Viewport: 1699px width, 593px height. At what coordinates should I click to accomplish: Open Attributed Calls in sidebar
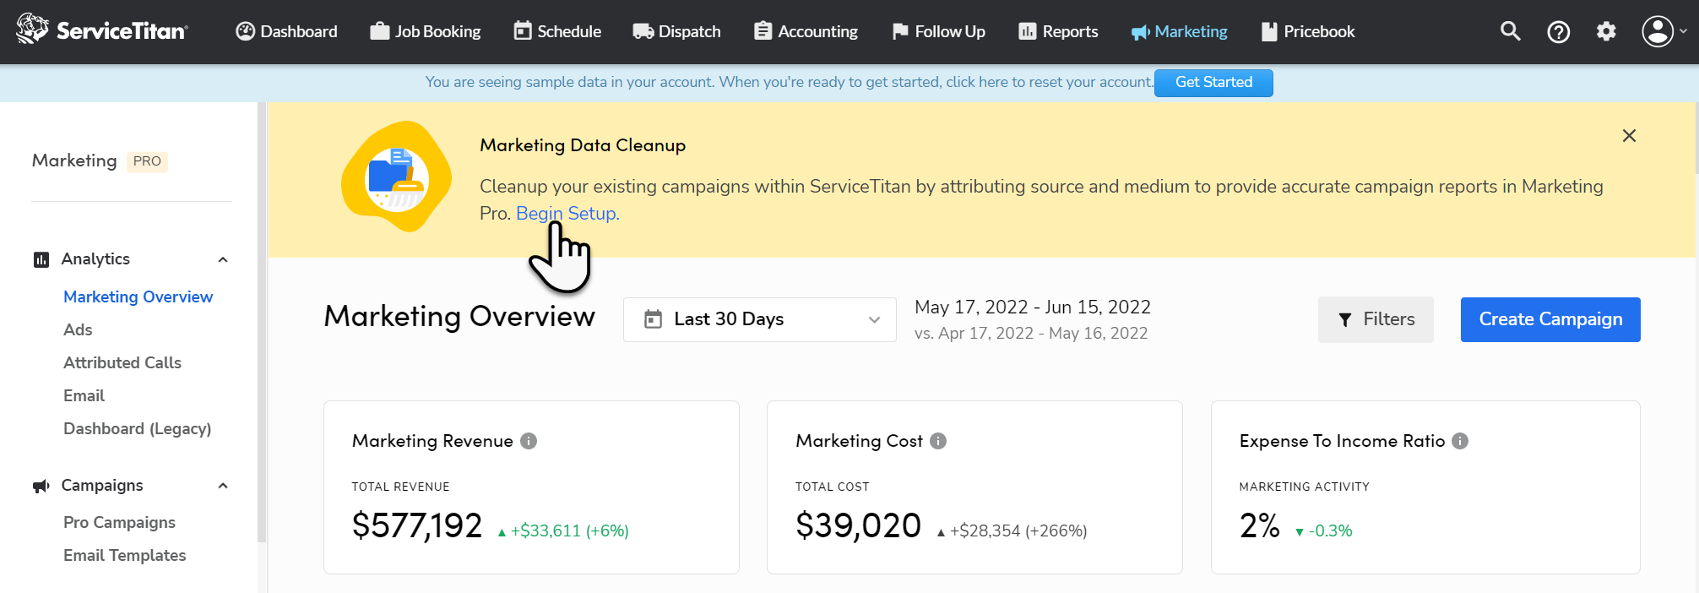click(122, 362)
